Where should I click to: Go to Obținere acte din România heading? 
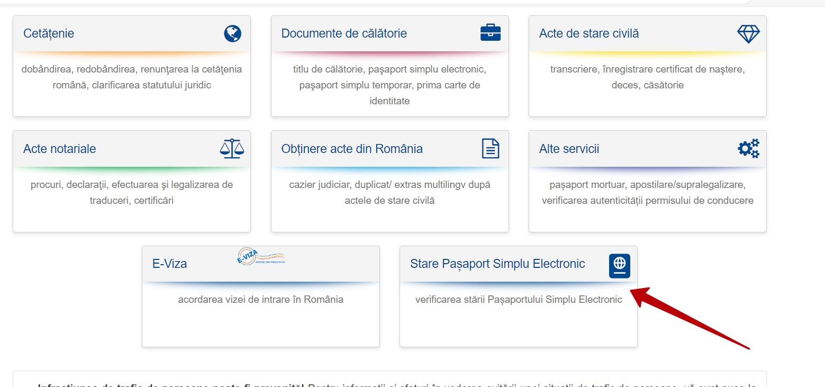point(352,149)
